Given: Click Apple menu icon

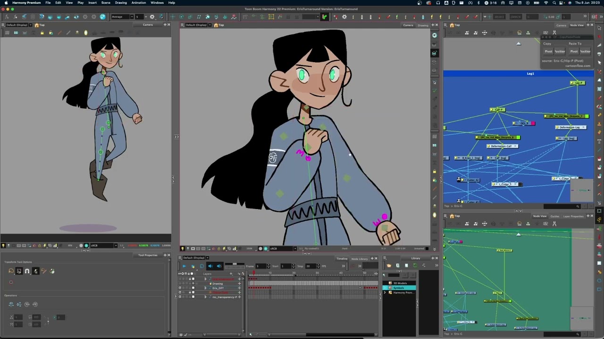Looking at the screenshot, I should (6, 3).
